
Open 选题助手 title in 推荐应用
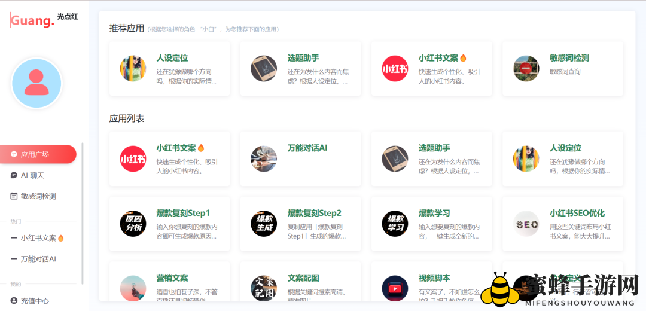pyautogui.click(x=303, y=58)
